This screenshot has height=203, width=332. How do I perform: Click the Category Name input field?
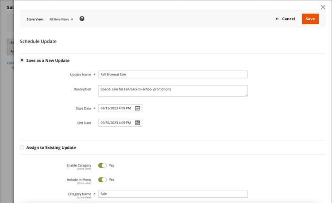click(x=173, y=194)
